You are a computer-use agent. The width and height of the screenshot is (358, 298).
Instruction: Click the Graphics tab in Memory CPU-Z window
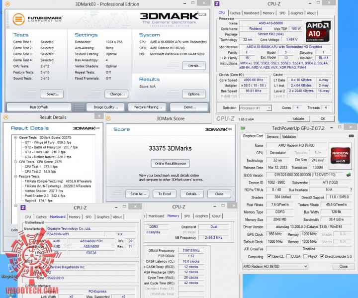(x=201, y=216)
